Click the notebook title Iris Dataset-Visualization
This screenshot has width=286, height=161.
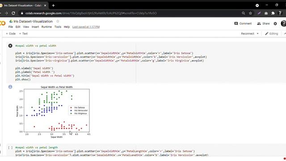[33, 21]
